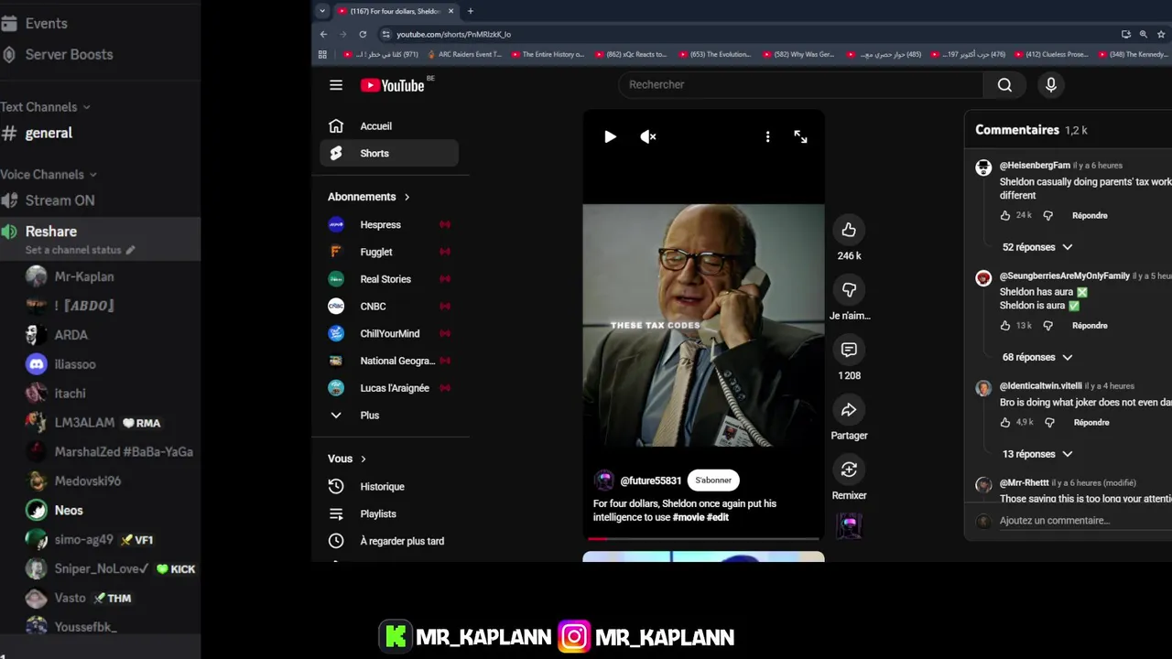Like the HeisenbergFam comment (24 k)
The height and width of the screenshot is (659, 1172).
tap(1005, 215)
